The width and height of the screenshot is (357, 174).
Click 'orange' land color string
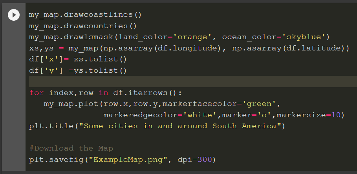coord(192,37)
